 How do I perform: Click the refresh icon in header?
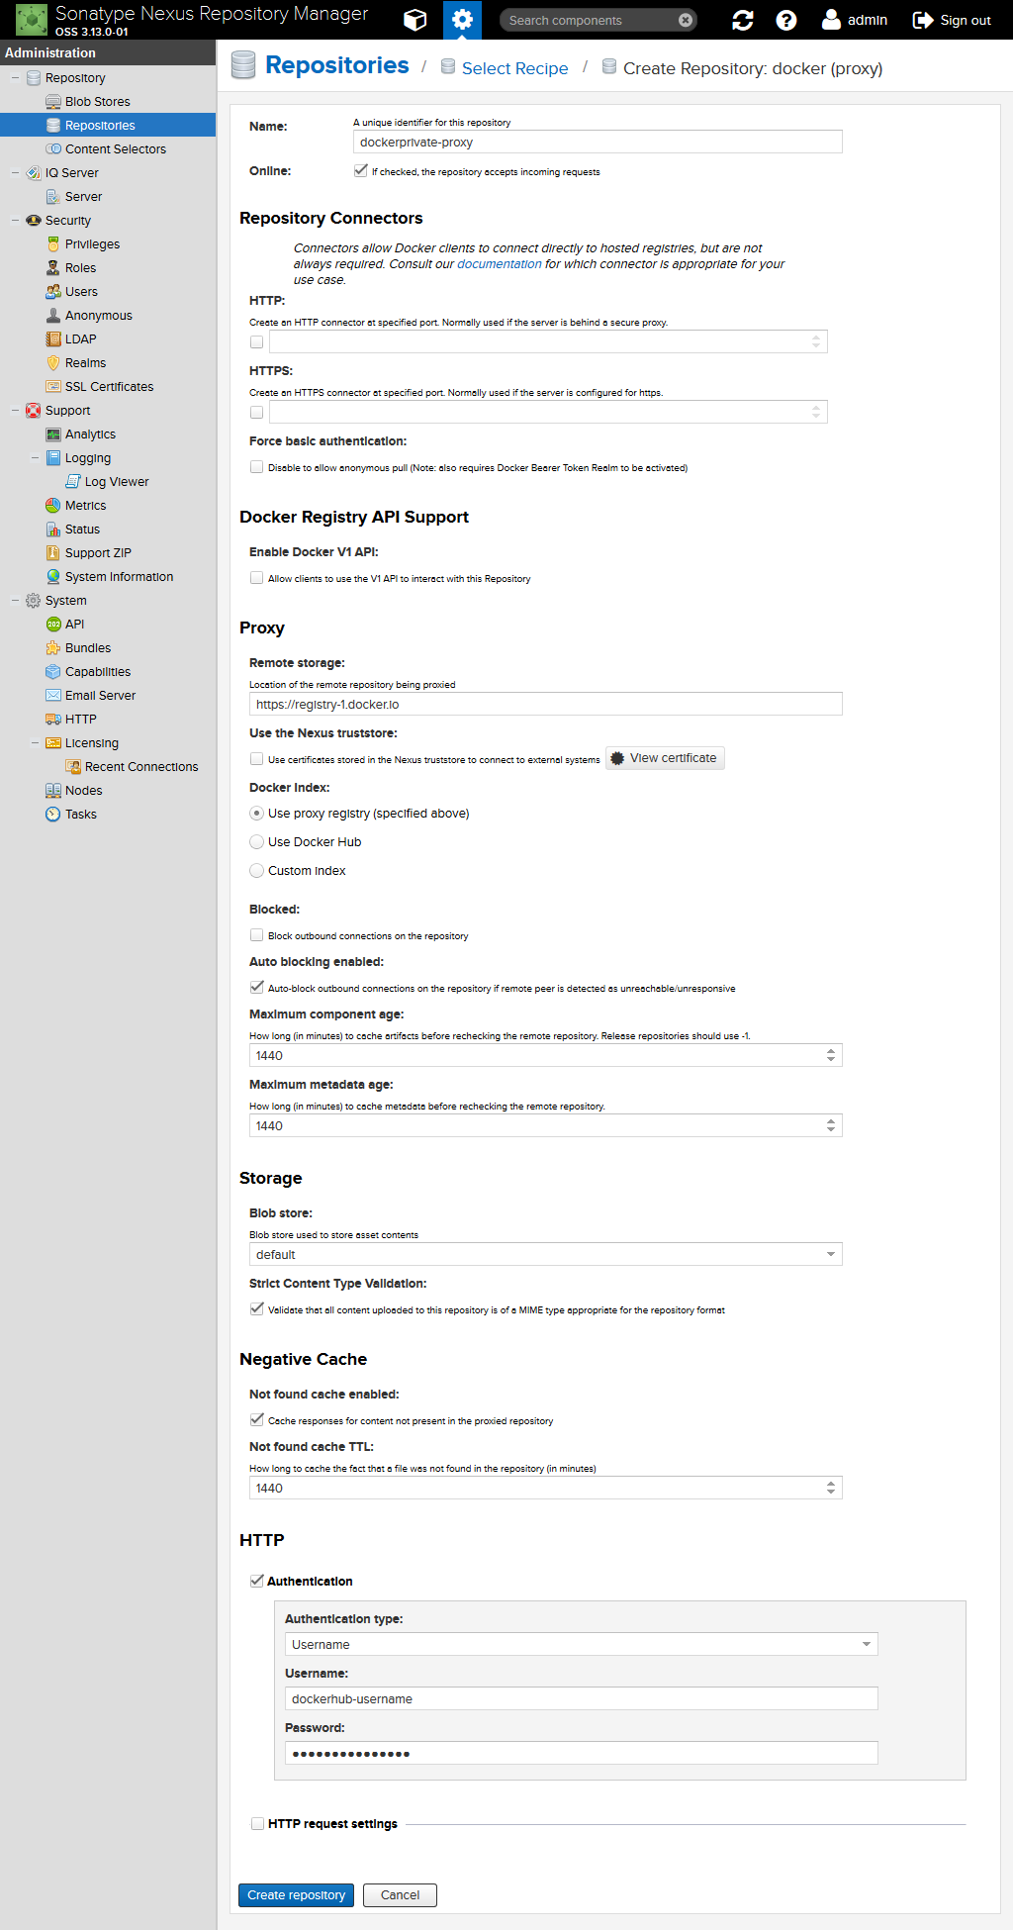click(x=743, y=20)
